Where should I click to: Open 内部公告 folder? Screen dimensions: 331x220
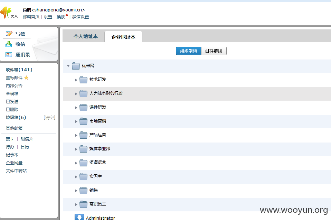[14, 85]
